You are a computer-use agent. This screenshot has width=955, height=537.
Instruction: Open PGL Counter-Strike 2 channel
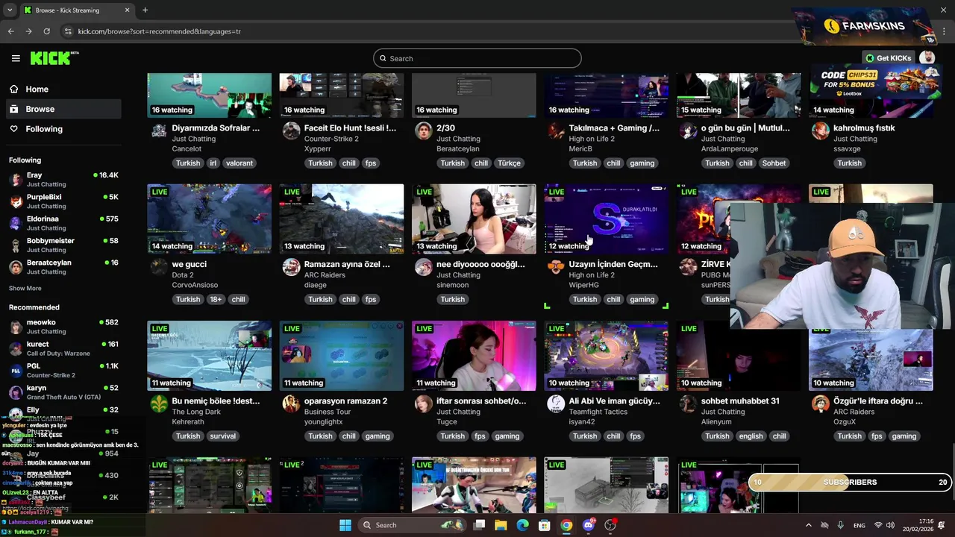point(63,370)
